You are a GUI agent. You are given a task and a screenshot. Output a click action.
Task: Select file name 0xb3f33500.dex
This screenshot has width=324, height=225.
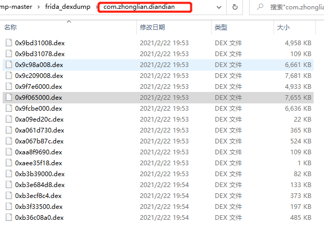point(38,207)
